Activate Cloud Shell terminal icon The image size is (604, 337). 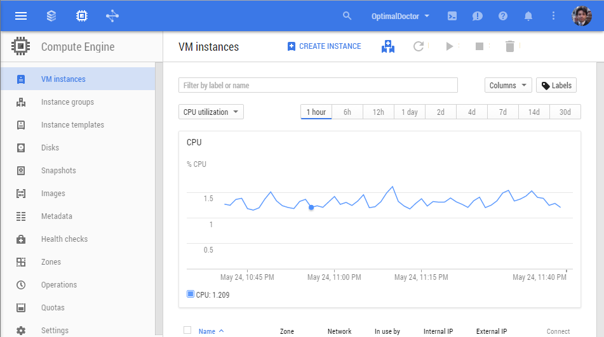point(452,16)
